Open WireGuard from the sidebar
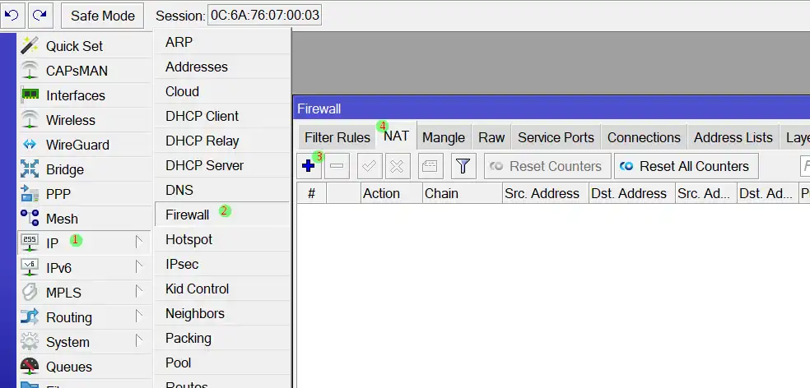Image resolution: width=810 pixels, height=388 pixels. point(77,145)
